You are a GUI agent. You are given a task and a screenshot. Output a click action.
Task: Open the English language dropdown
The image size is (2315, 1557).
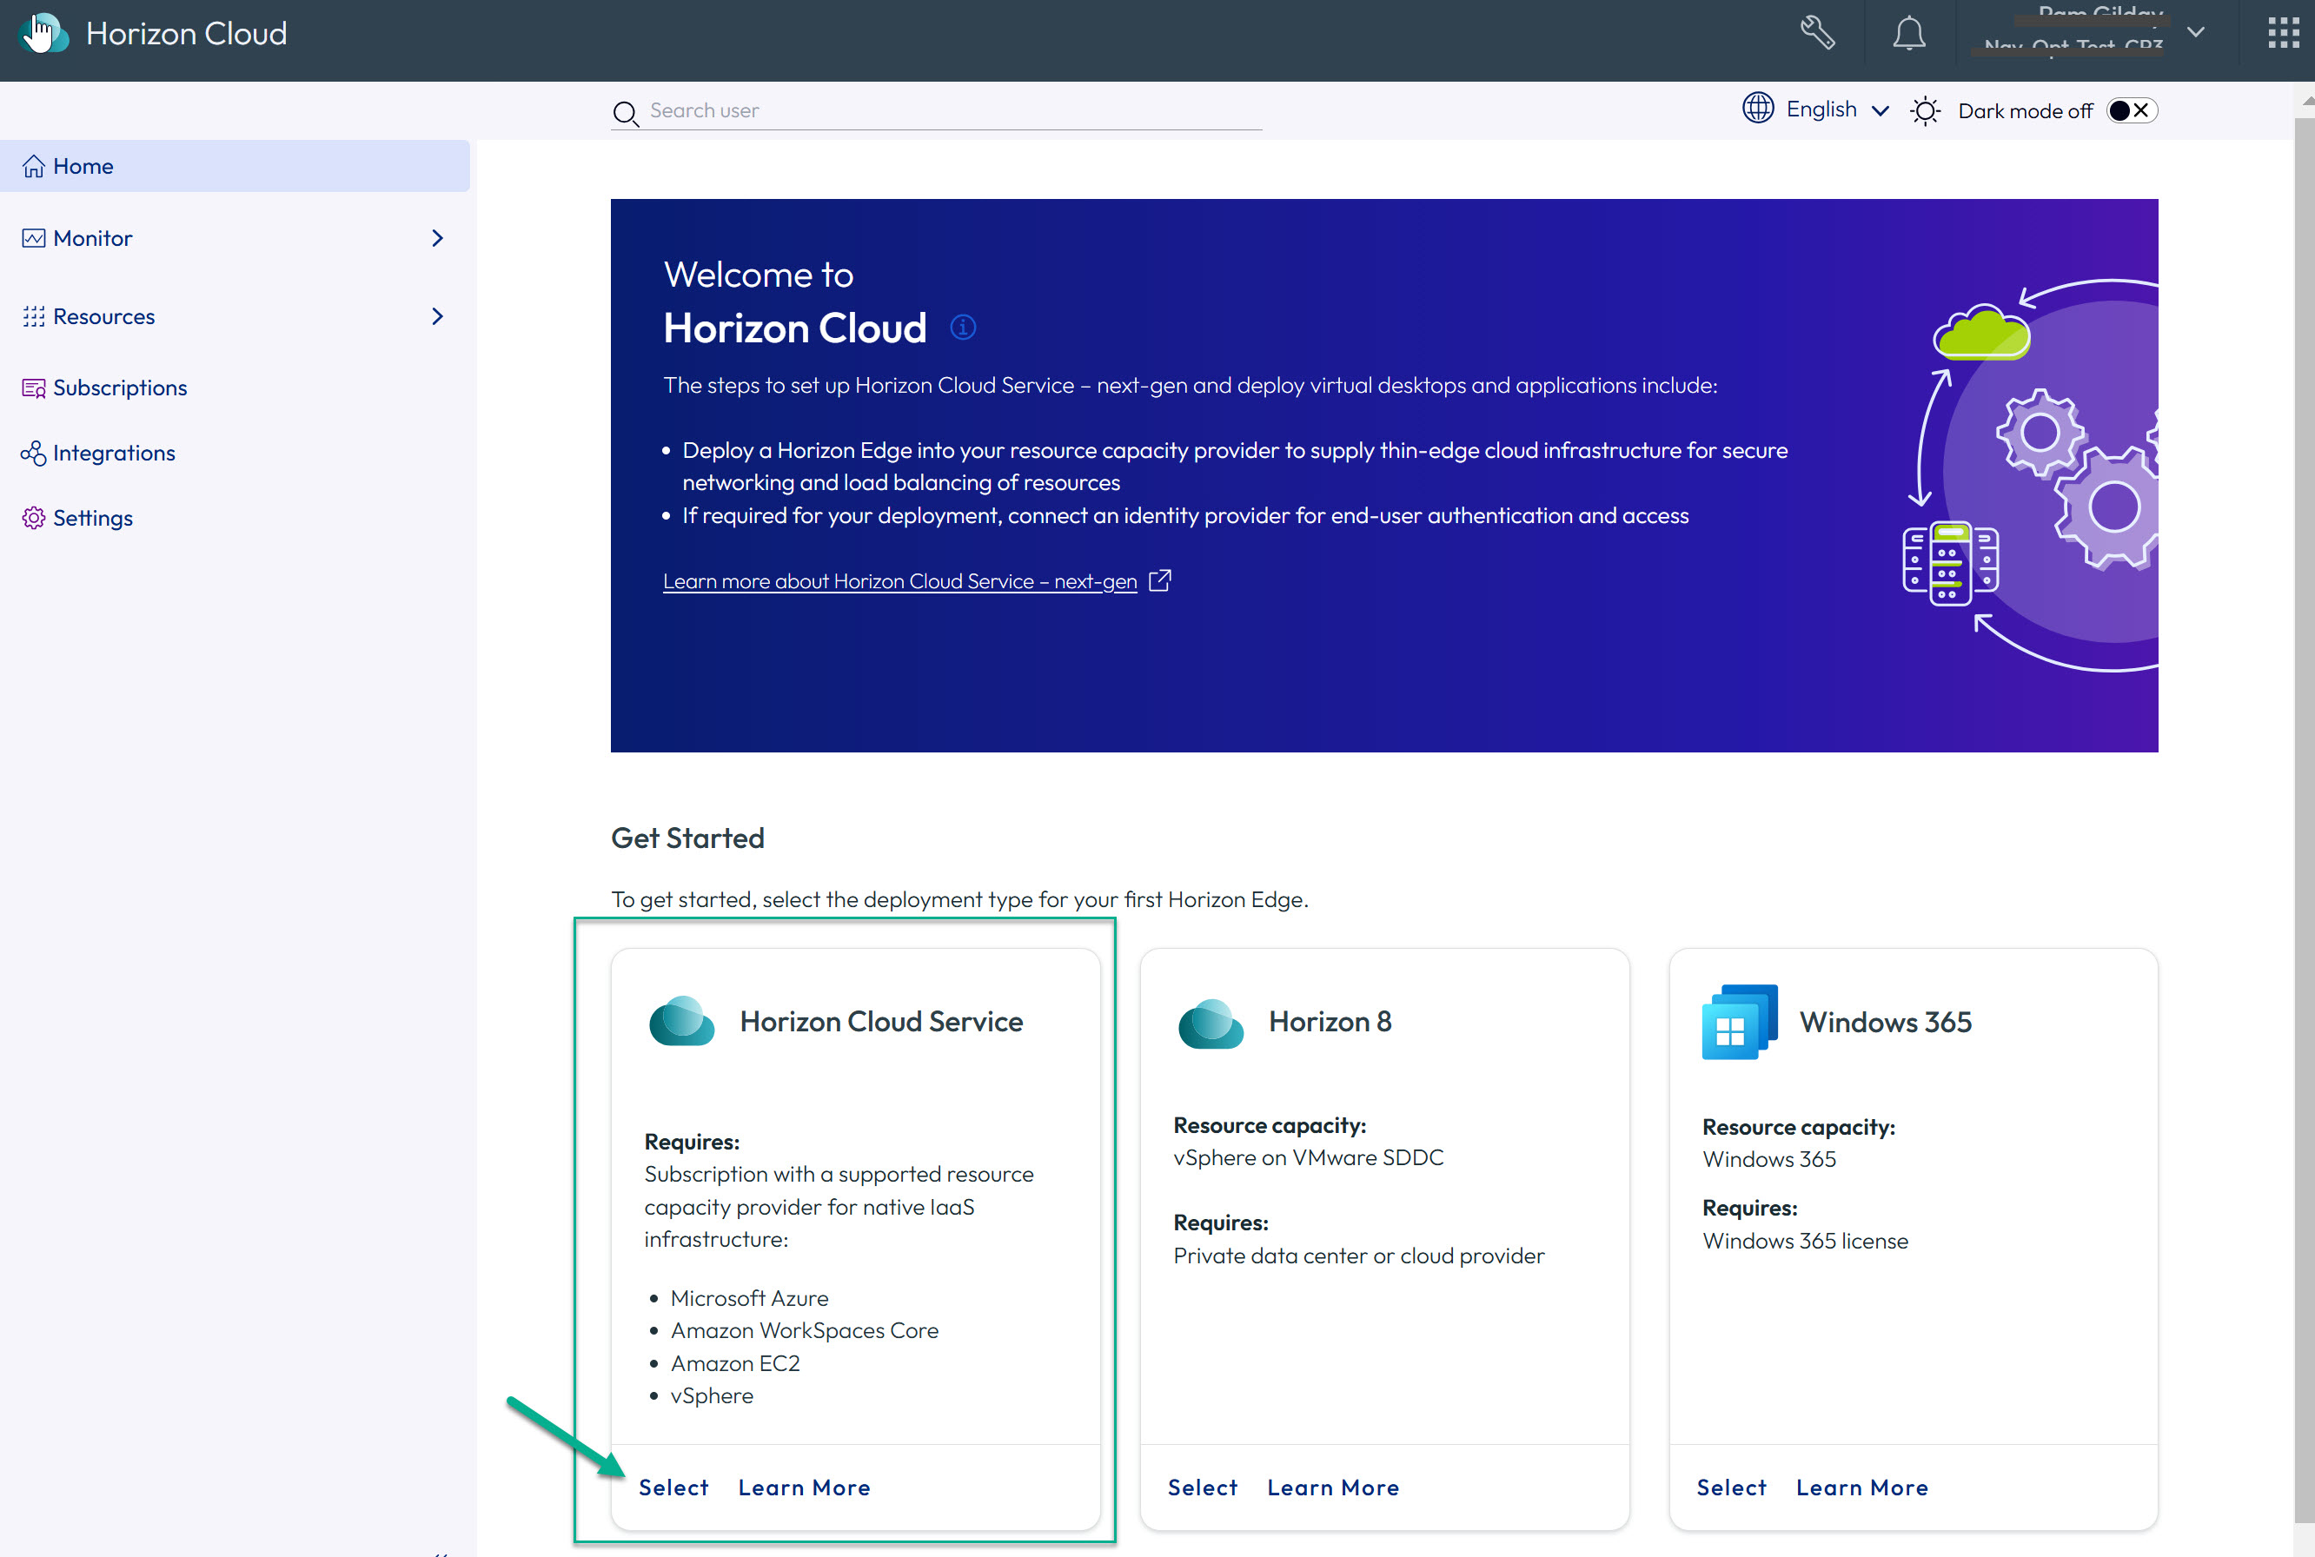[1836, 109]
